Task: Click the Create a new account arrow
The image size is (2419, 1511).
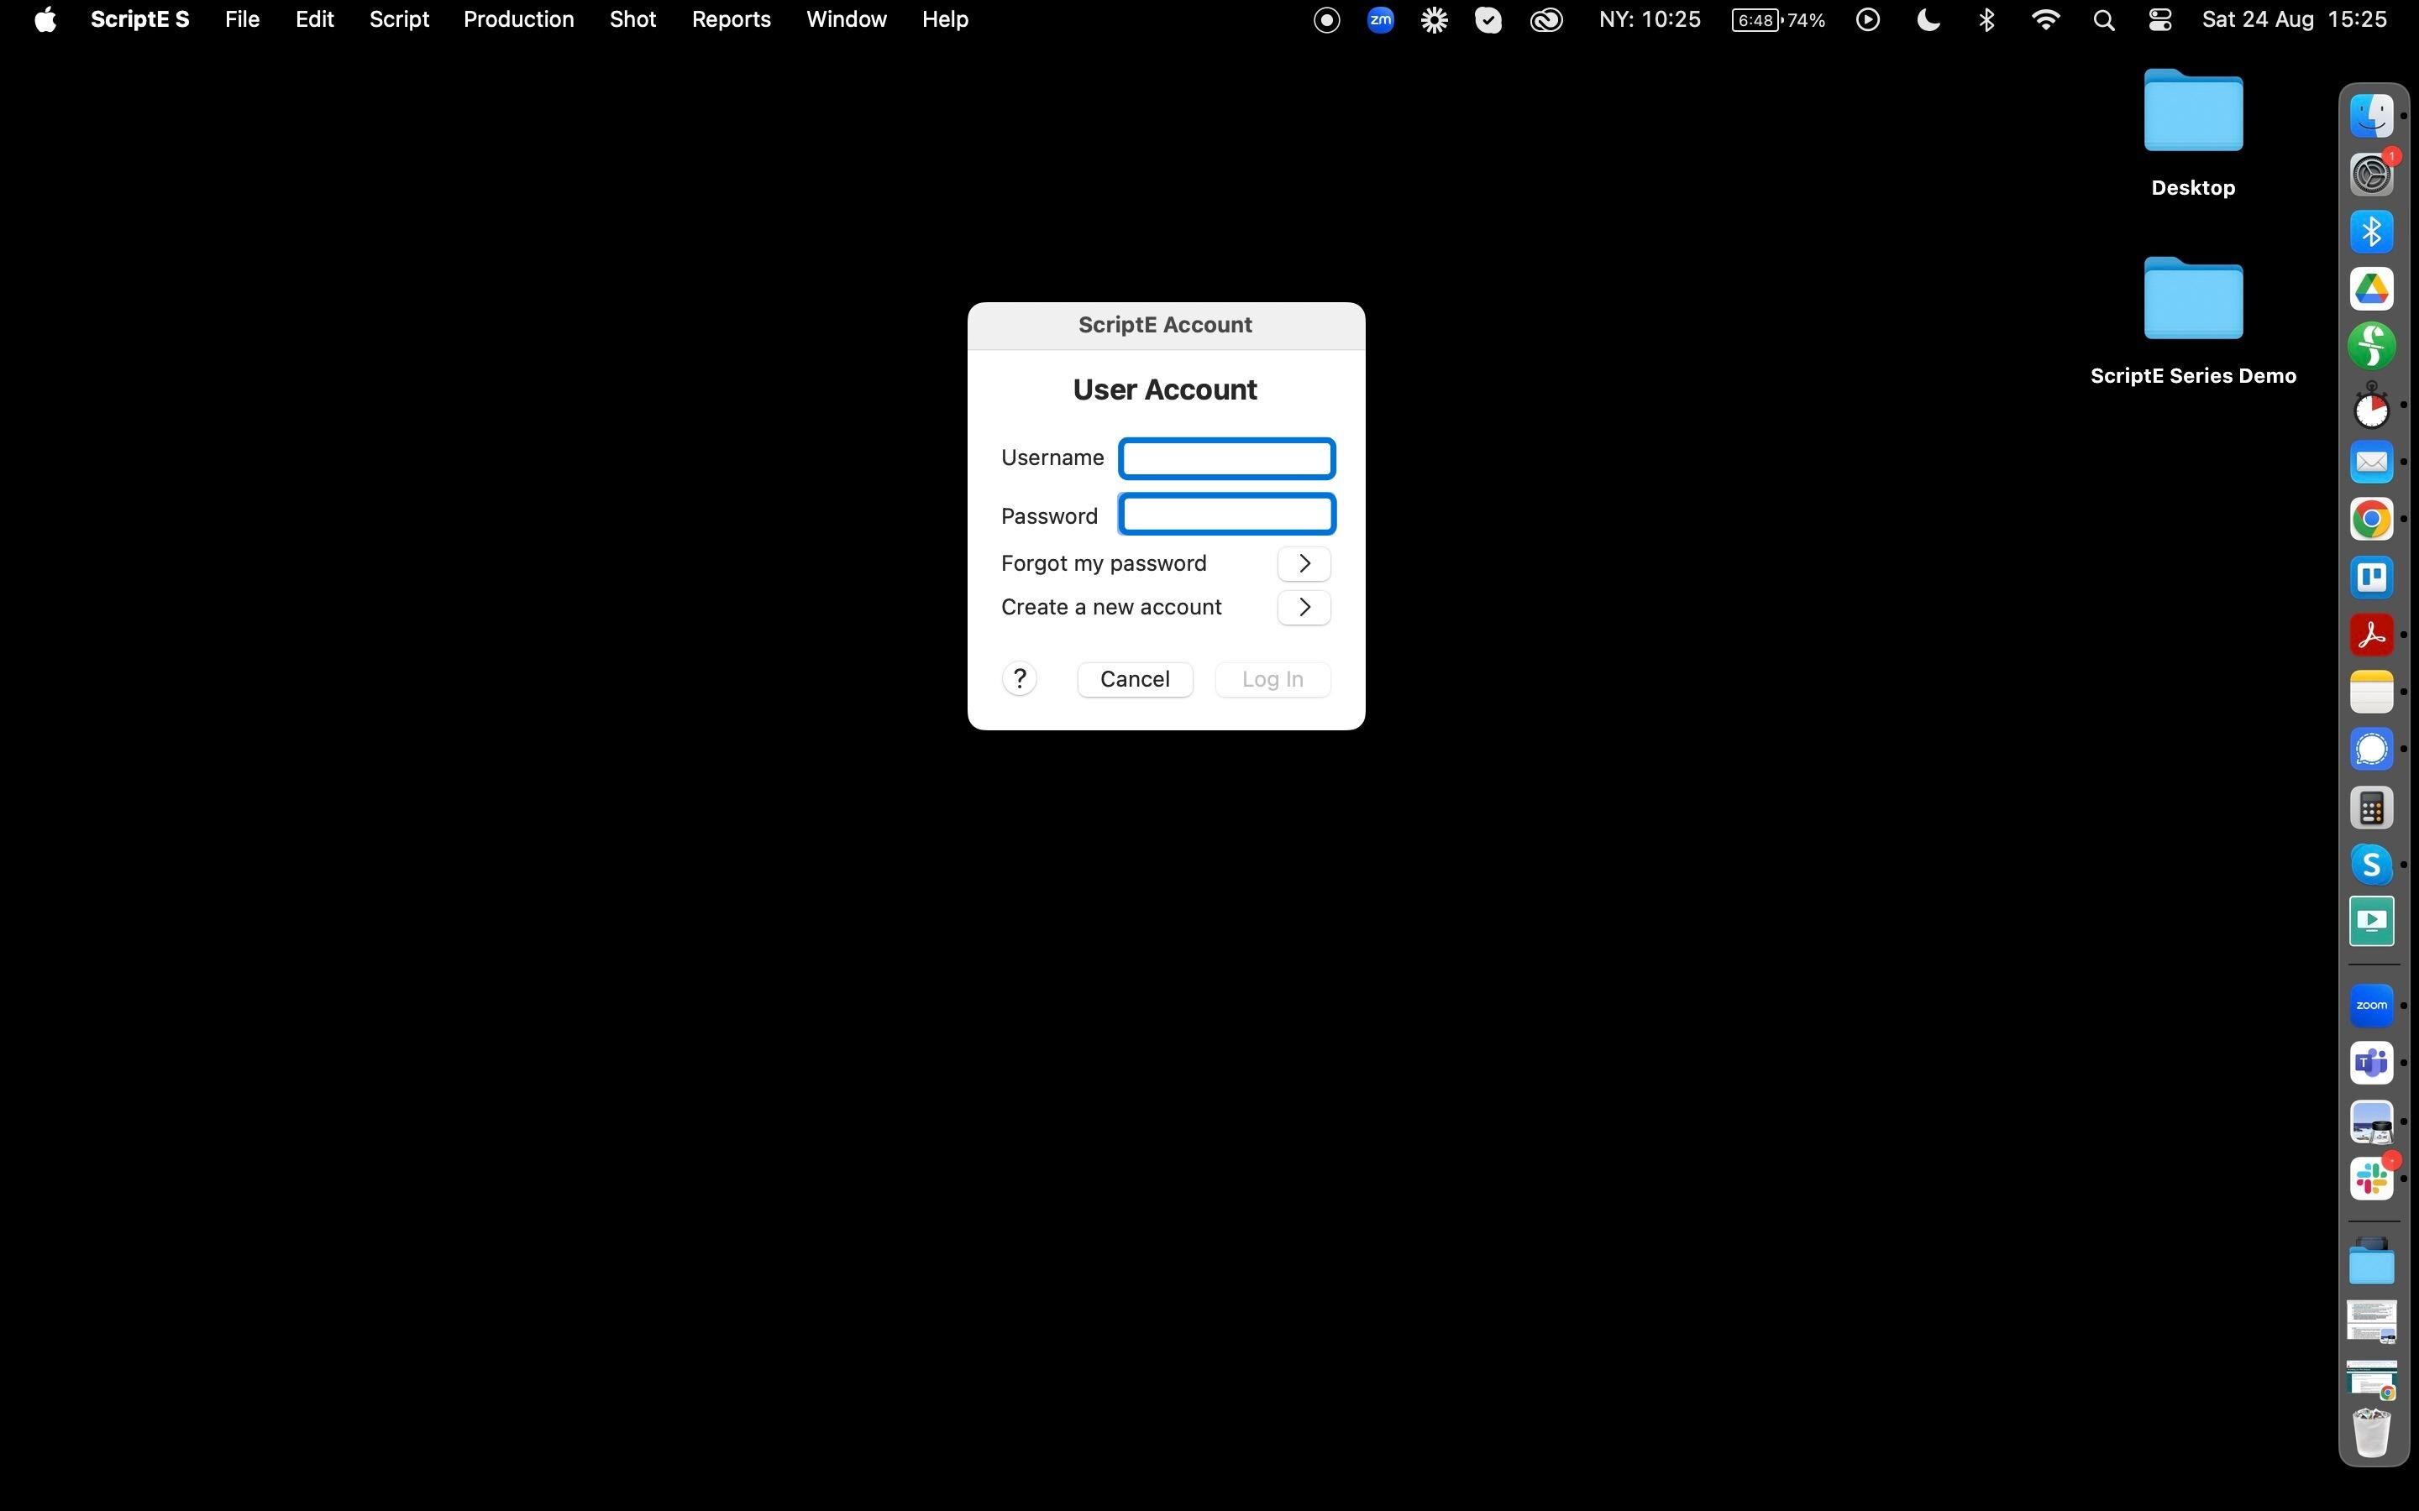Action: (x=1304, y=608)
